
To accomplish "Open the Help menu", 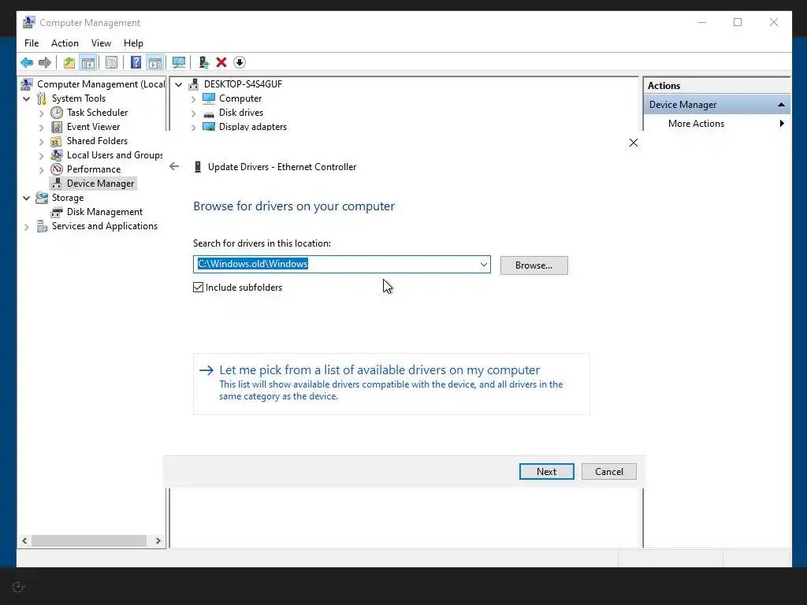I will tap(133, 43).
